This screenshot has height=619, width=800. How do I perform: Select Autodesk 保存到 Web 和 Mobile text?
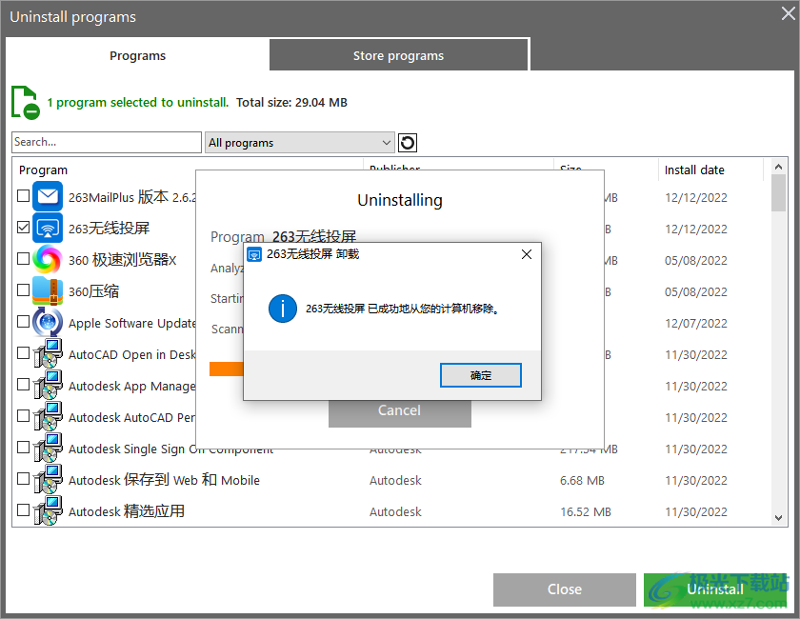(164, 480)
